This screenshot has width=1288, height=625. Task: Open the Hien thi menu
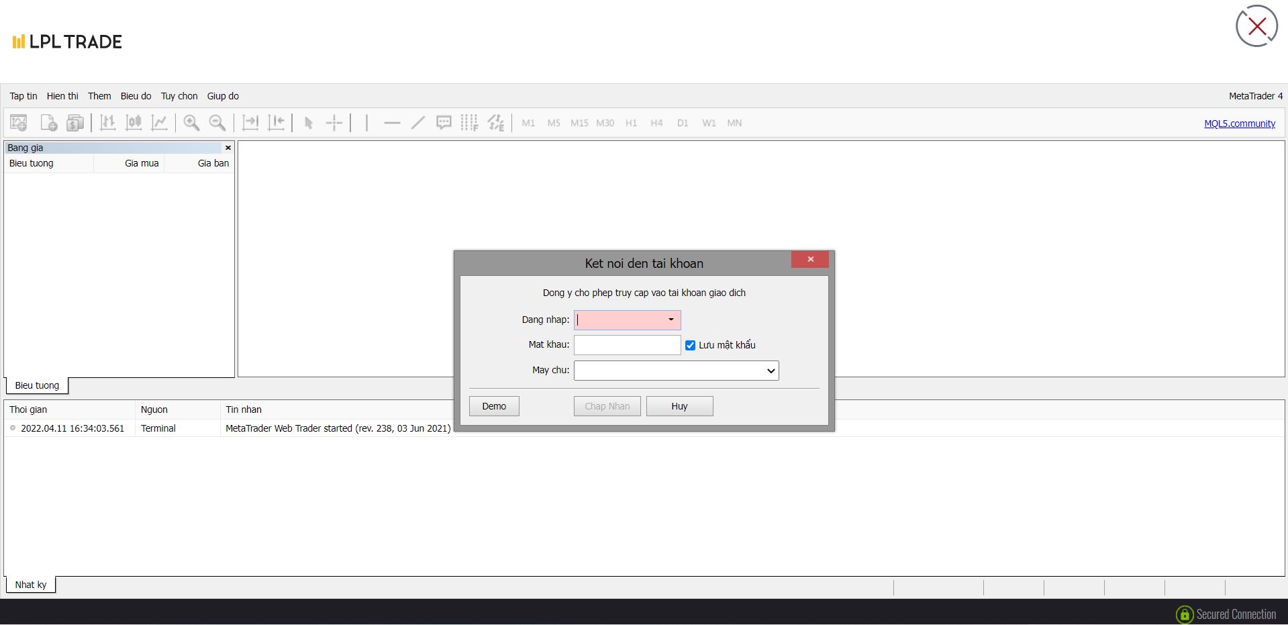62,96
